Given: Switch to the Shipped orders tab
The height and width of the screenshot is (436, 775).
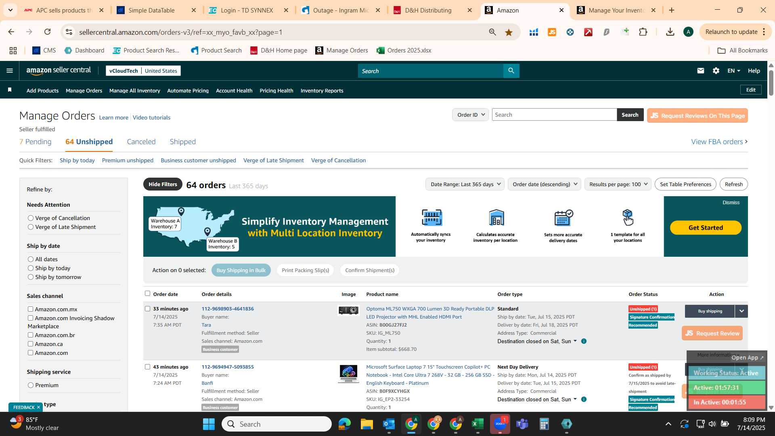Looking at the screenshot, I should (183, 142).
